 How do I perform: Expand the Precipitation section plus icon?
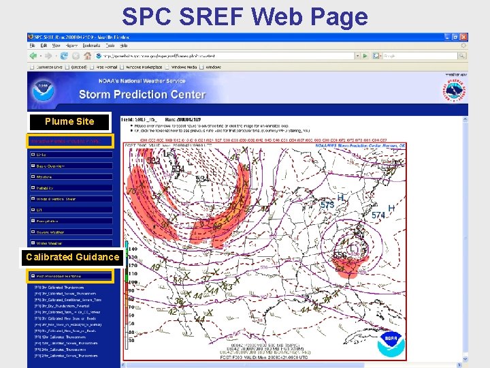tap(33, 221)
